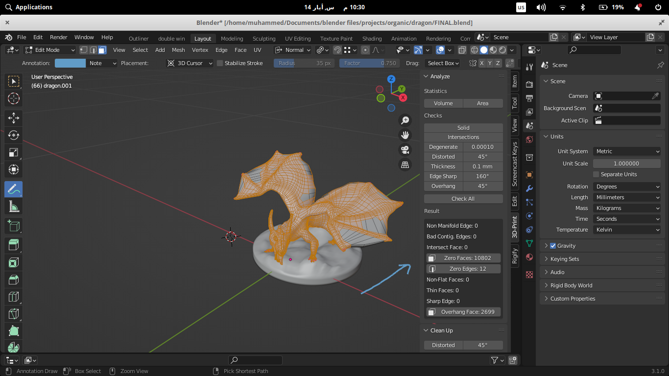Open the Length Millimeters dropdown

[x=627, y=197]
